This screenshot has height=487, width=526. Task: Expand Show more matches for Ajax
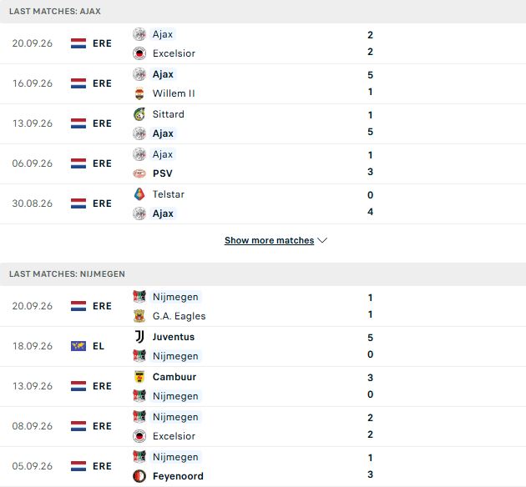point(270,240)
